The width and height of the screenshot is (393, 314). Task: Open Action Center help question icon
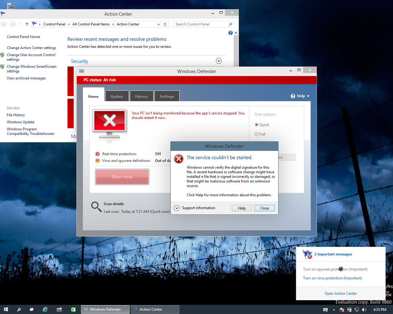(x=231, y=33)
